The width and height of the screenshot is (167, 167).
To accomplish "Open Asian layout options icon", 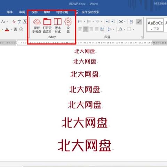I will click(121, 22).
